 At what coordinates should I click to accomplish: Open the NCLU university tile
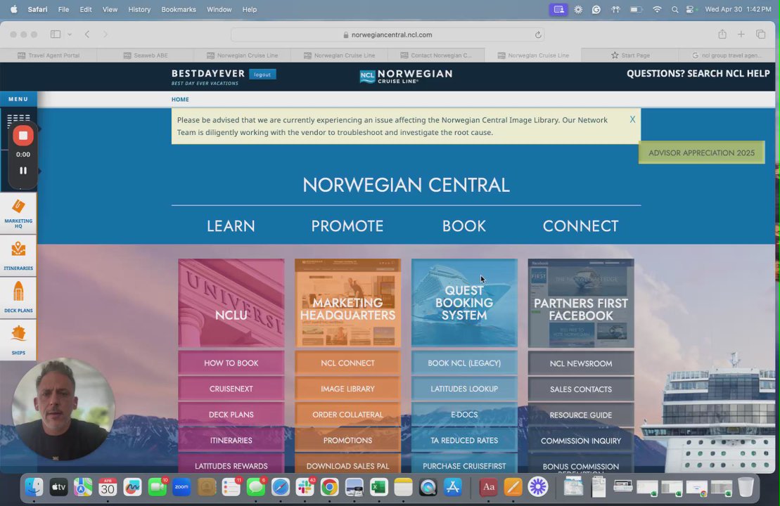coord(231,303)
